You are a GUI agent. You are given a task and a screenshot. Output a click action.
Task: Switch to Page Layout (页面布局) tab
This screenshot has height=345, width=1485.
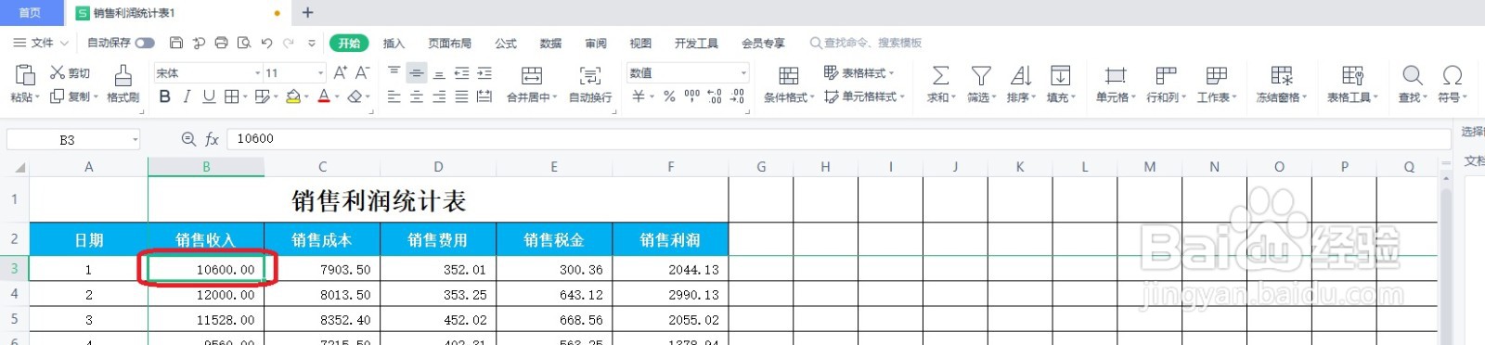coord(449,43)
